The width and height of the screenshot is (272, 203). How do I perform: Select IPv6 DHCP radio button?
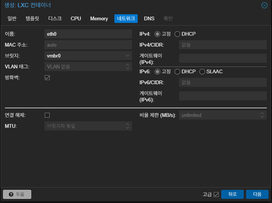point(177,71)
